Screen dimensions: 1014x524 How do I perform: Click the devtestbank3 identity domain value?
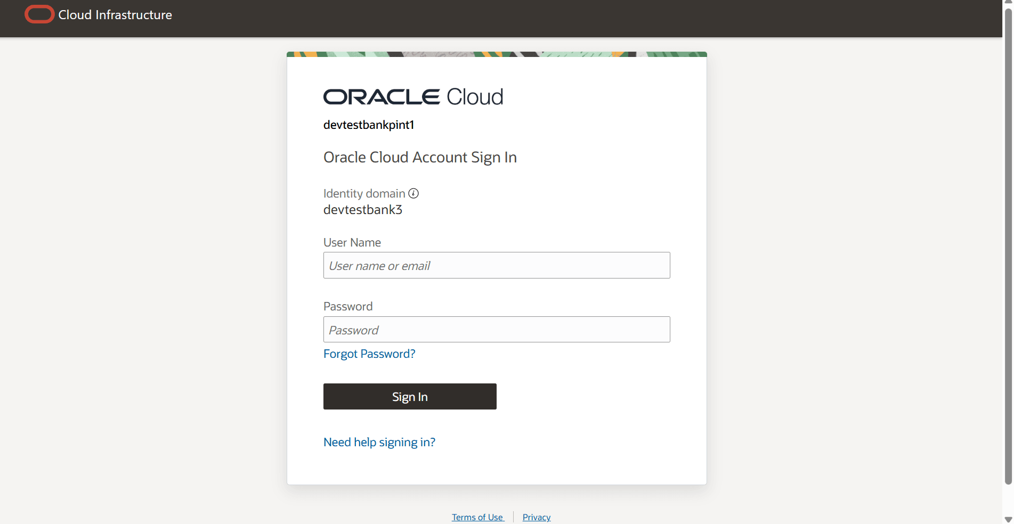363,210
